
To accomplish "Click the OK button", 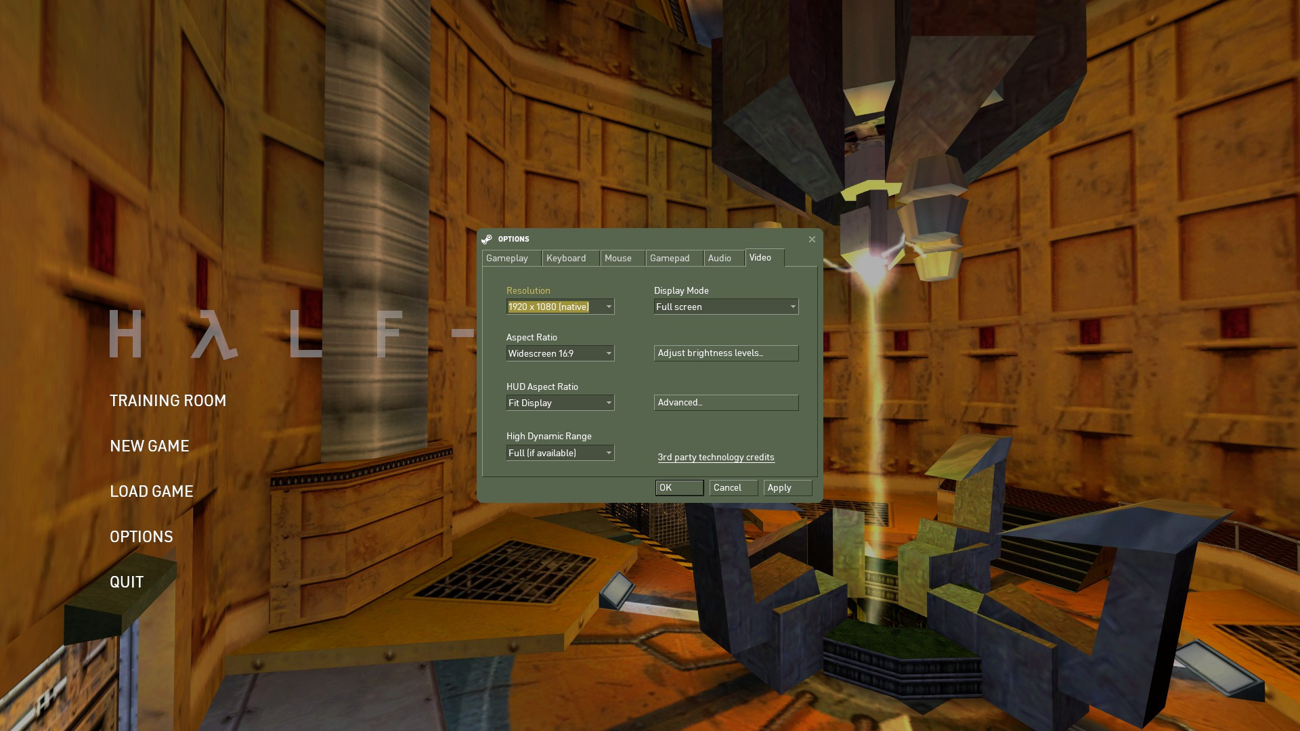I will tap(678, 487).
